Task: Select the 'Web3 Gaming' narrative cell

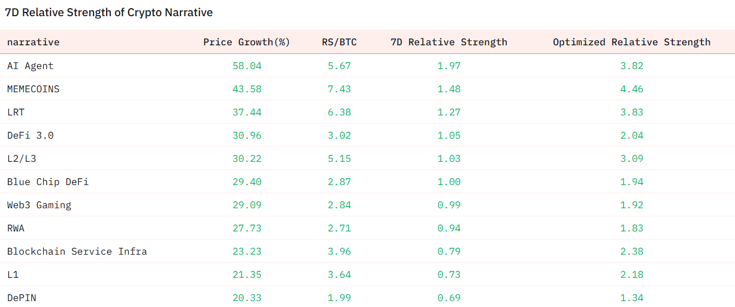Action: [x=39, y=205]
